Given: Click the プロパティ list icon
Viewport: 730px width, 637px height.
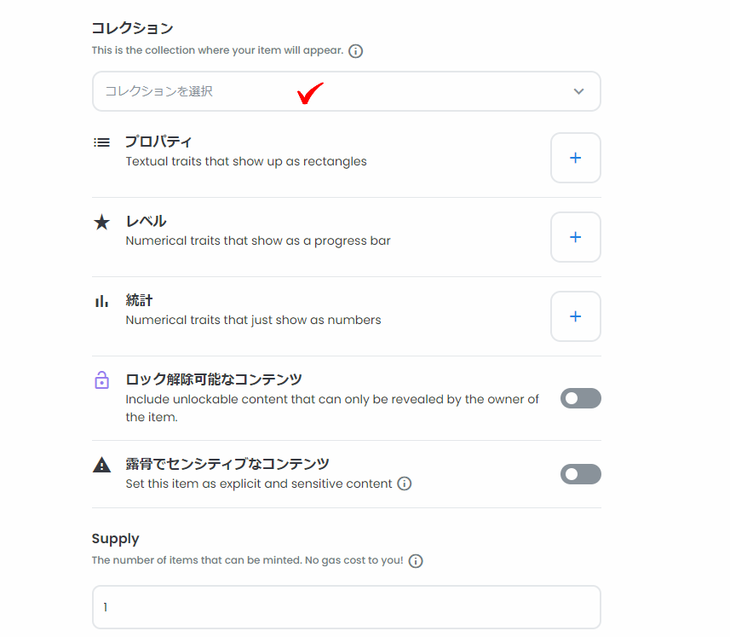Looking at the screenshot, I should [x=101, y=142].
